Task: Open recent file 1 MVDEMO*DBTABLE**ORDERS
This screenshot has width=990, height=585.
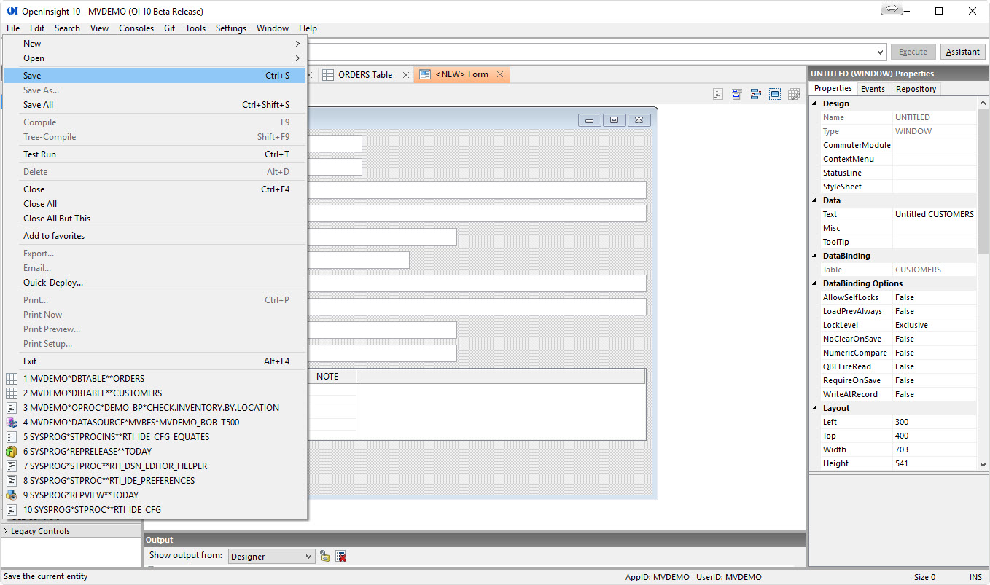Action: [155, 379]
